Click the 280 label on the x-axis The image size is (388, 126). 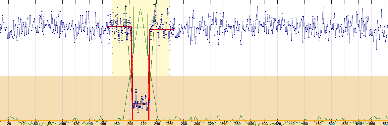[x=184, y=124]
